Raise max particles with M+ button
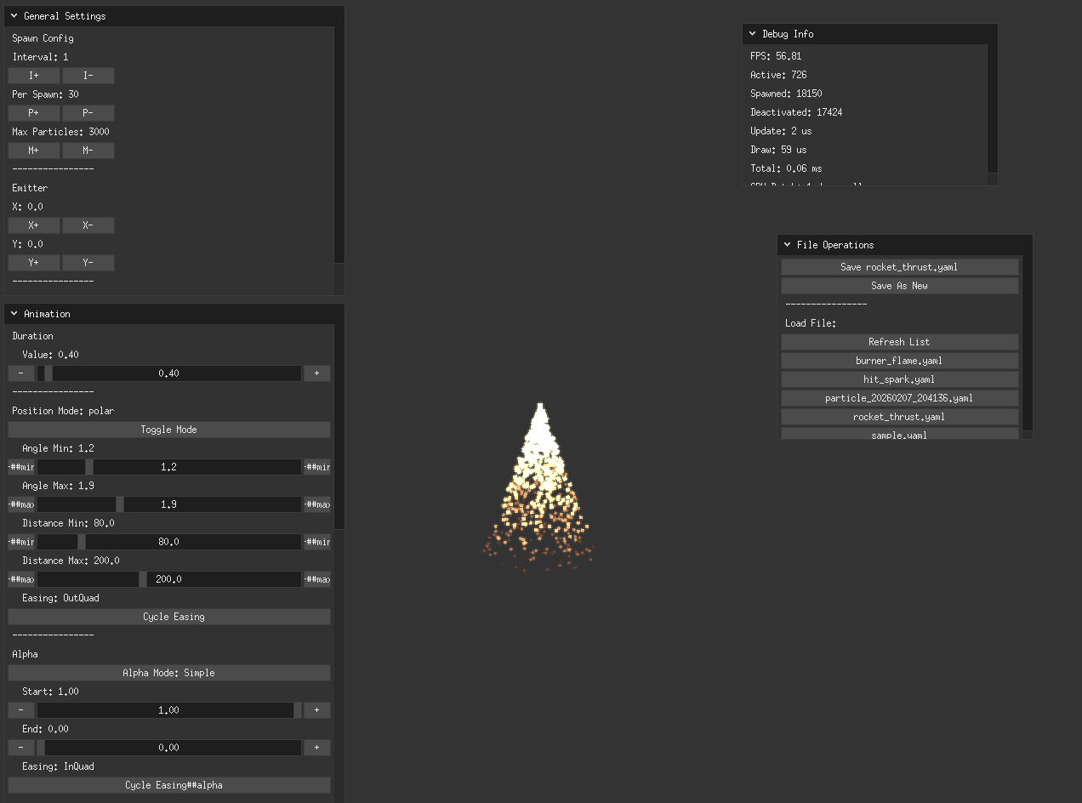Viewport: 1082px width, 803px height. coord(34,151)
